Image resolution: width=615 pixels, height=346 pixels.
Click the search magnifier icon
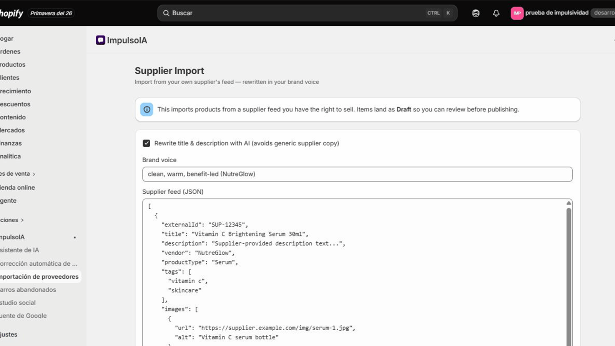click(166, 13)
